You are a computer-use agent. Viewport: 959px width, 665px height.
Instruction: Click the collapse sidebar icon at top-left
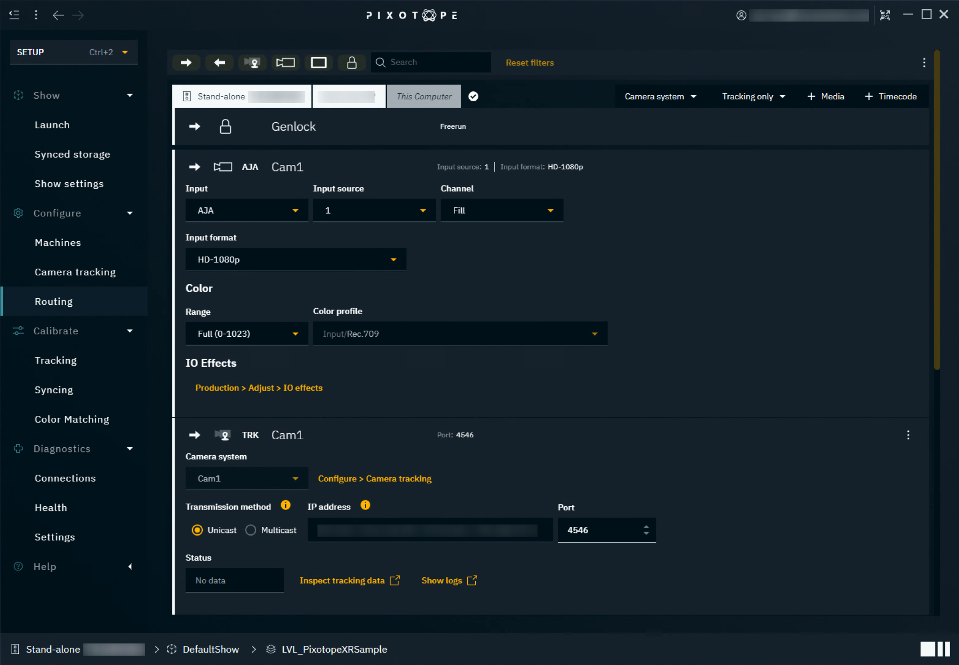(x=14, y=15)
